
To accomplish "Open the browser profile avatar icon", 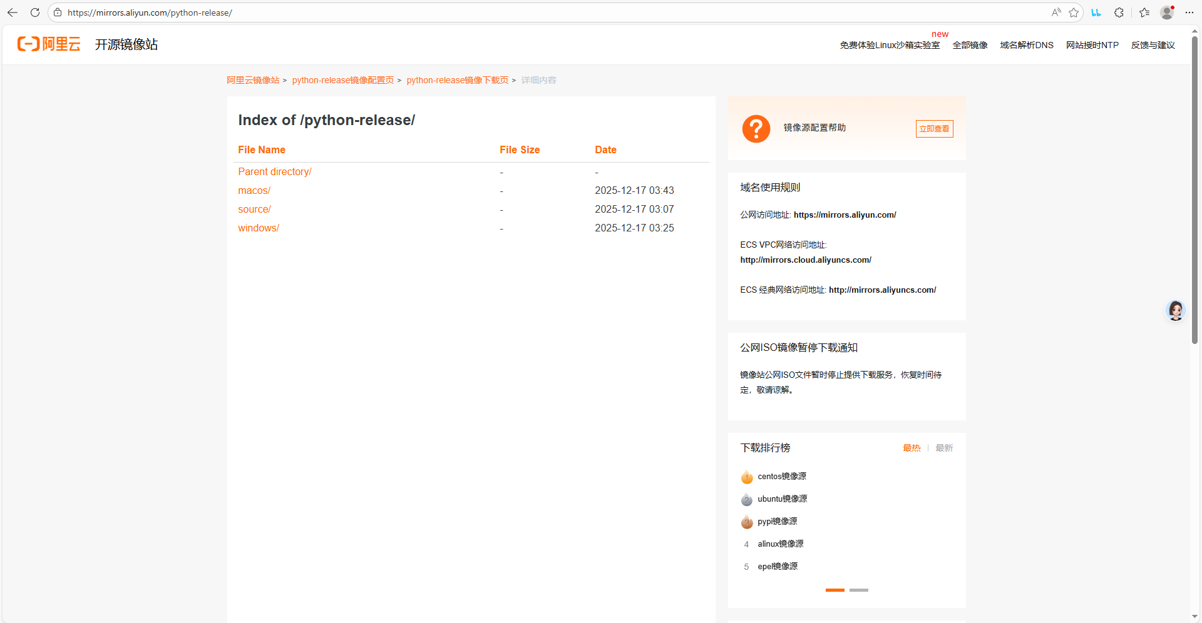I will 1166,13.
